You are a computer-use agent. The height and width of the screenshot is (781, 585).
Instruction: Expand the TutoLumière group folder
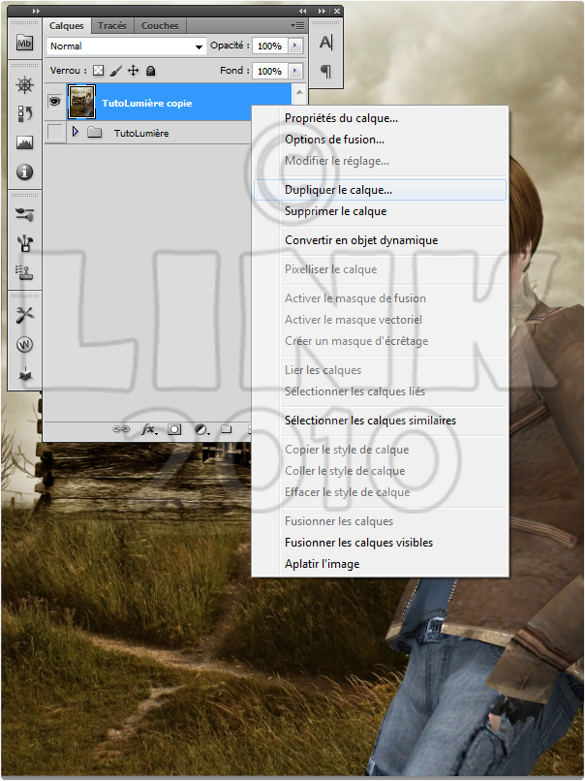tap(76, 133)
